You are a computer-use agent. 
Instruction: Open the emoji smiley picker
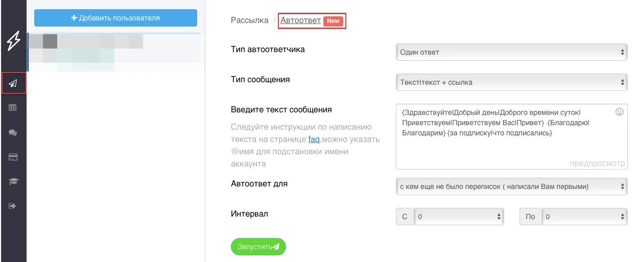620,112
